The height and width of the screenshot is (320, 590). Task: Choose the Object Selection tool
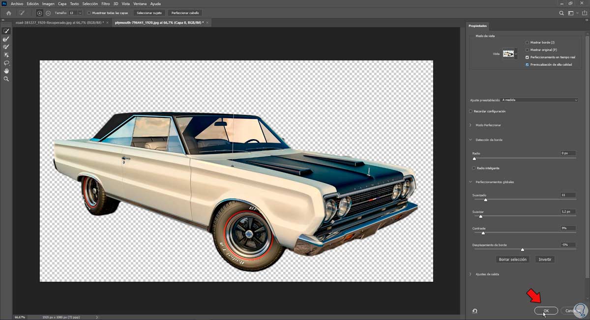pyautogui.click(x=6, y=55)
